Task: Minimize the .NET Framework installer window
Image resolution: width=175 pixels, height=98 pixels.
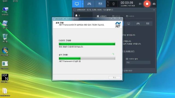Action: [x=111, y=18]
